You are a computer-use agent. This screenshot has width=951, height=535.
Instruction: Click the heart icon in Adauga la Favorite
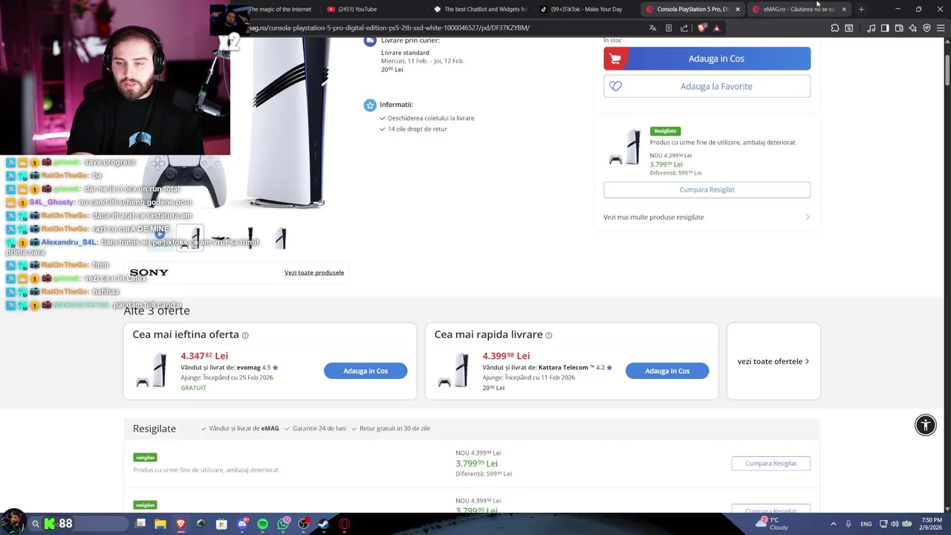tap(615, 86)
